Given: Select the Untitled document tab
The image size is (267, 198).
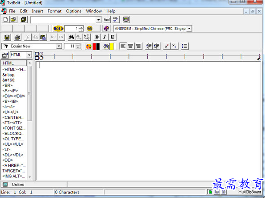Looking at the screenshot, I should [x=34, y=185].
